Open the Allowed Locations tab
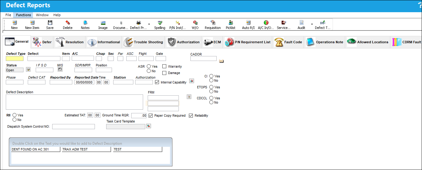The image size is (422, 170). (368, 42)
